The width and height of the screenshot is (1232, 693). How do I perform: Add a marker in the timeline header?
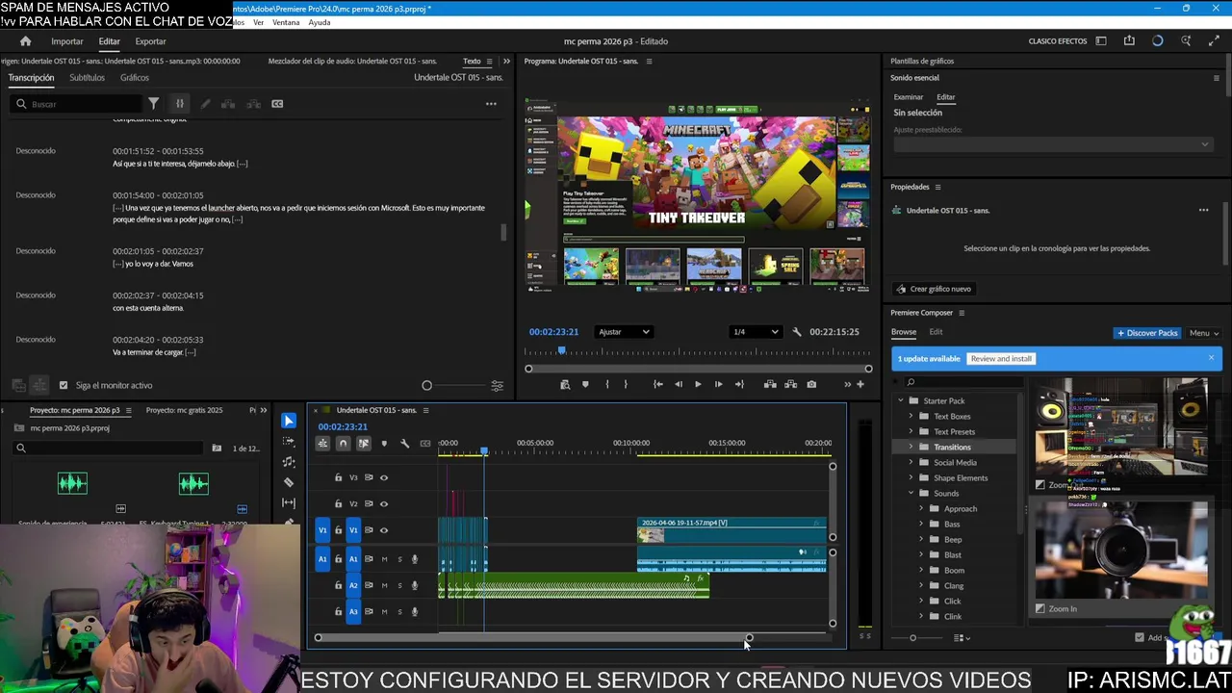click(x=384, y=444)
